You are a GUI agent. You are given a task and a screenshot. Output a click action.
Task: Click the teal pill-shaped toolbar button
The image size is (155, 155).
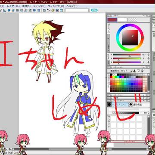94,10
